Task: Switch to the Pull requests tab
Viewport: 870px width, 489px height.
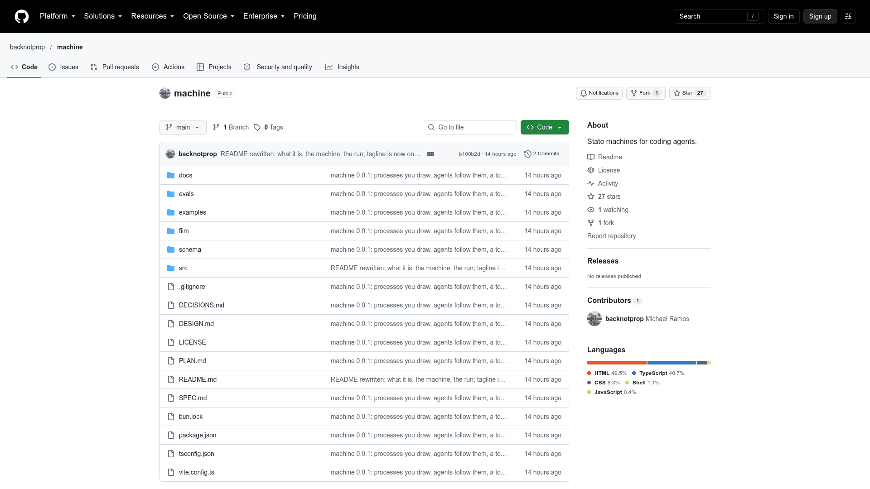Action: (115, 67)
